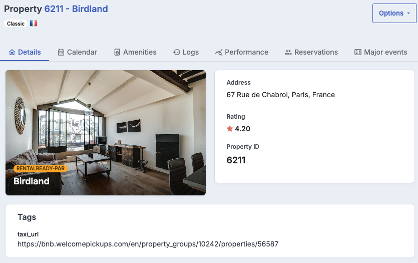Open the 6211 - Birdland title link
The width and height of the screenshot is (418, 263).
coord(76,9)
